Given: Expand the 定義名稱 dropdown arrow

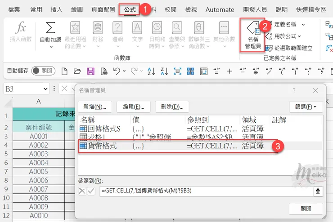Looking at the screenshot, I should (303, 25).
